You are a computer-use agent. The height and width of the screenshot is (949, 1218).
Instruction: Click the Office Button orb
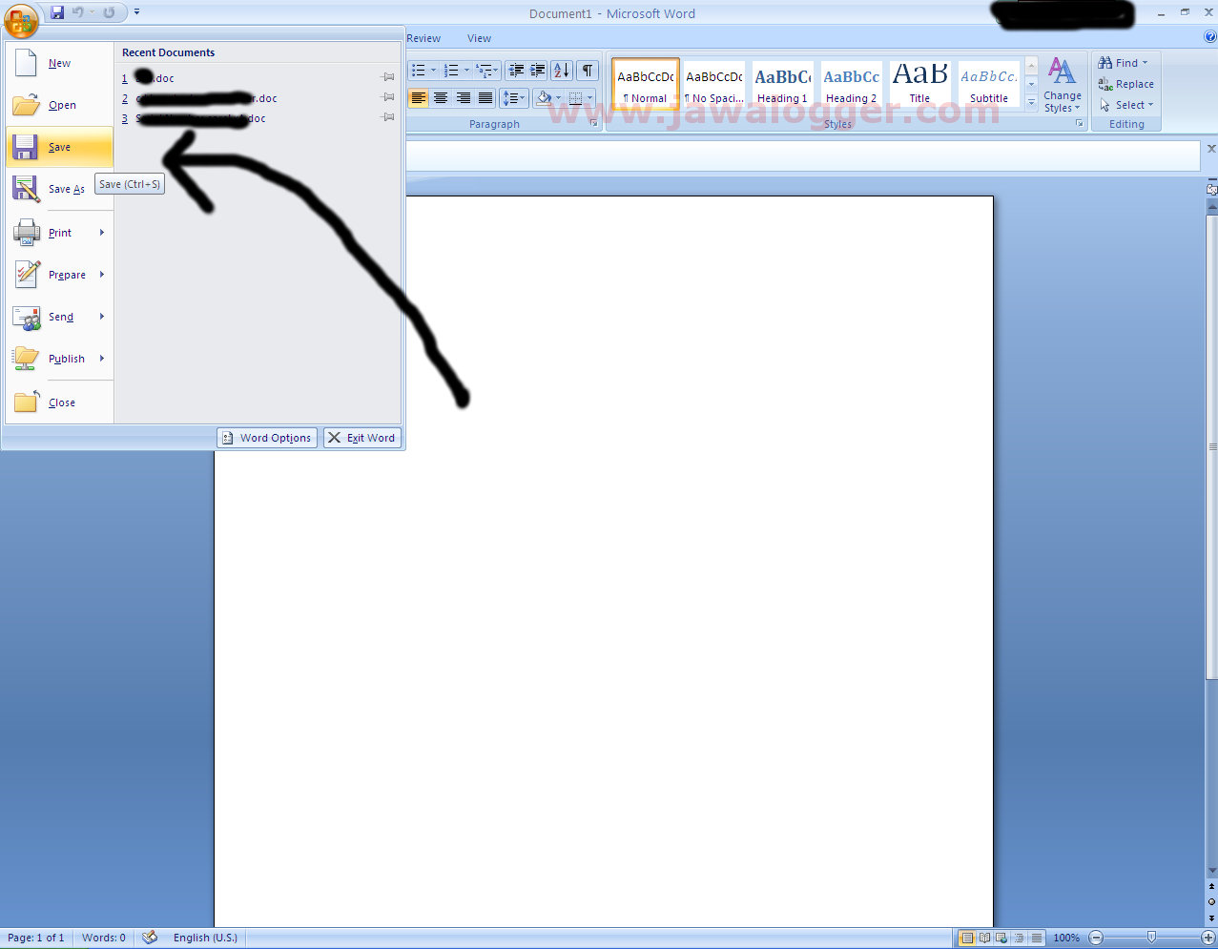(21, 19)
